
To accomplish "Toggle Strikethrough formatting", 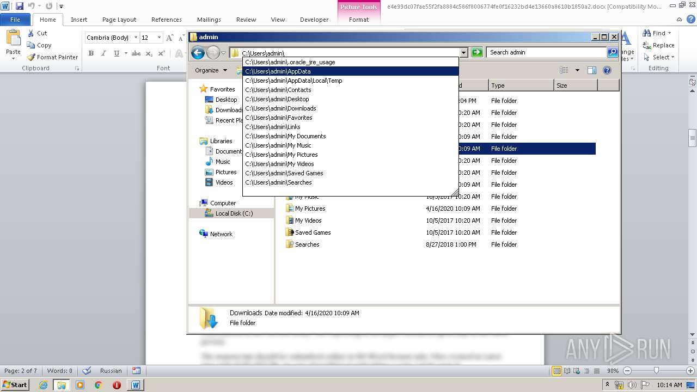I will [x=136, y=53].
